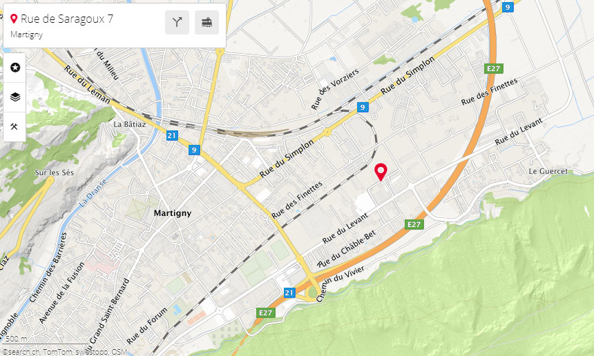Click the Le Guercet place label
This screenshot has width=594, height=356.
pos(548,171)
